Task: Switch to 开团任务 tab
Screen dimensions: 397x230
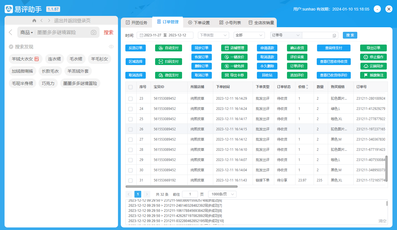Action: (x=136, y=22)
